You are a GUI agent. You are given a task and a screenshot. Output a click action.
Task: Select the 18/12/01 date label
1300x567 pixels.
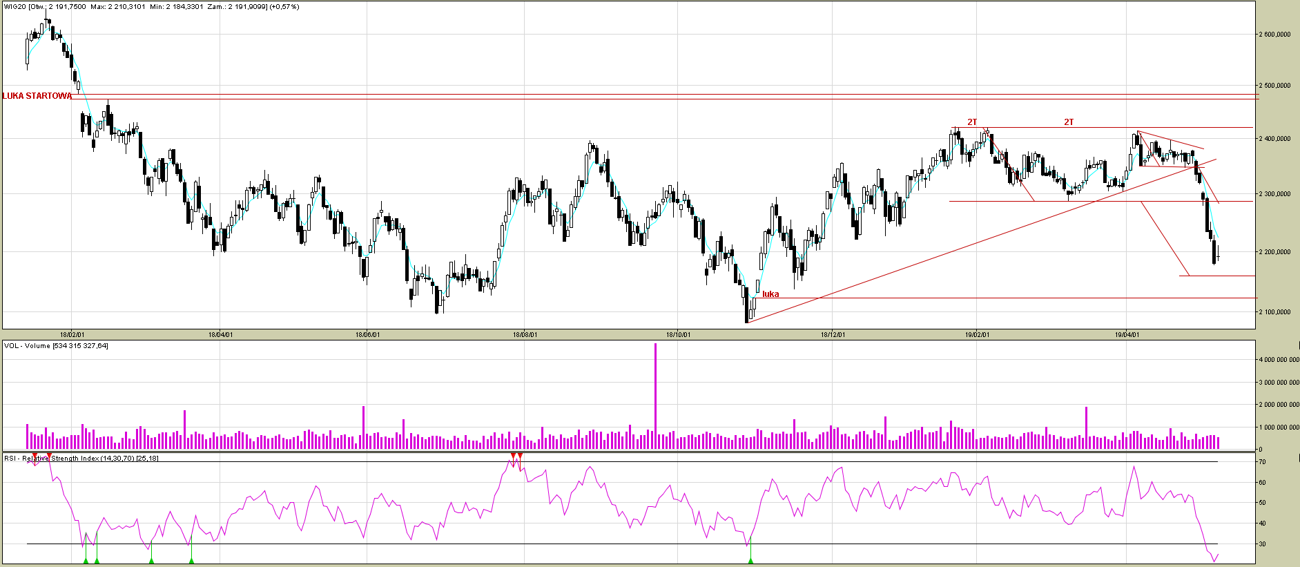833,335
